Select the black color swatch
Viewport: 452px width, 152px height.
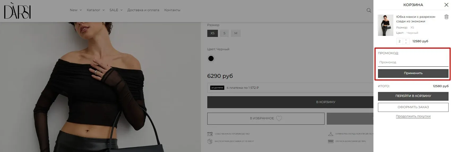(x=211, y=58)
